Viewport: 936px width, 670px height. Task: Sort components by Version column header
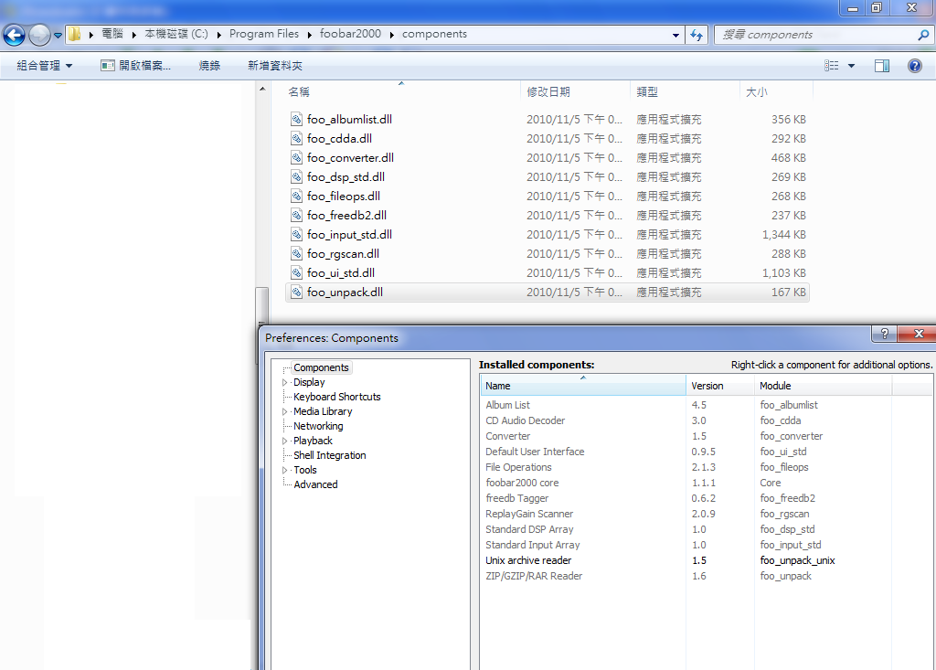coord(720,386)
